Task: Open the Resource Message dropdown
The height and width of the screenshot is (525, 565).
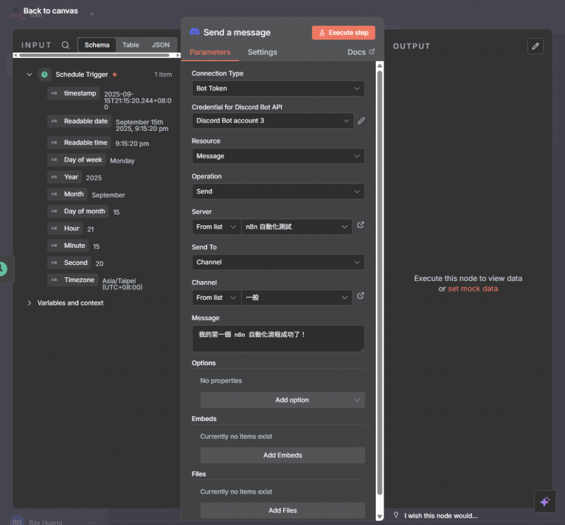Action: coord(278,156)
